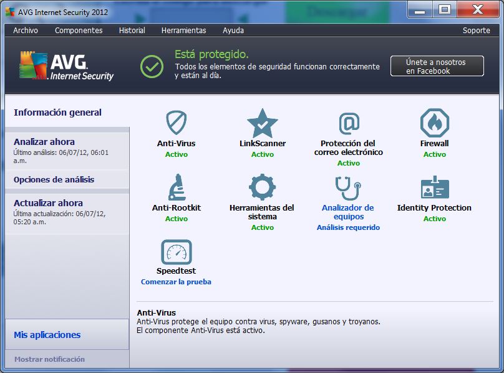504x373 pixels.
Task: Click the LinkScanner component label
Action: (263, 144)
